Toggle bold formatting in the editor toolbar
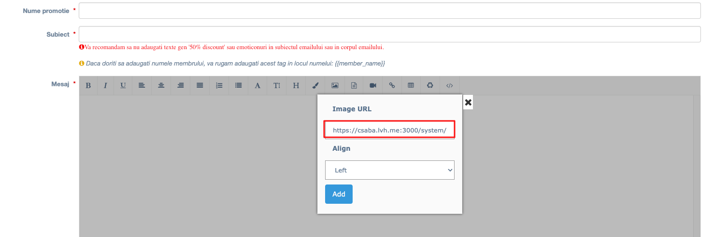 click(88, 85)
